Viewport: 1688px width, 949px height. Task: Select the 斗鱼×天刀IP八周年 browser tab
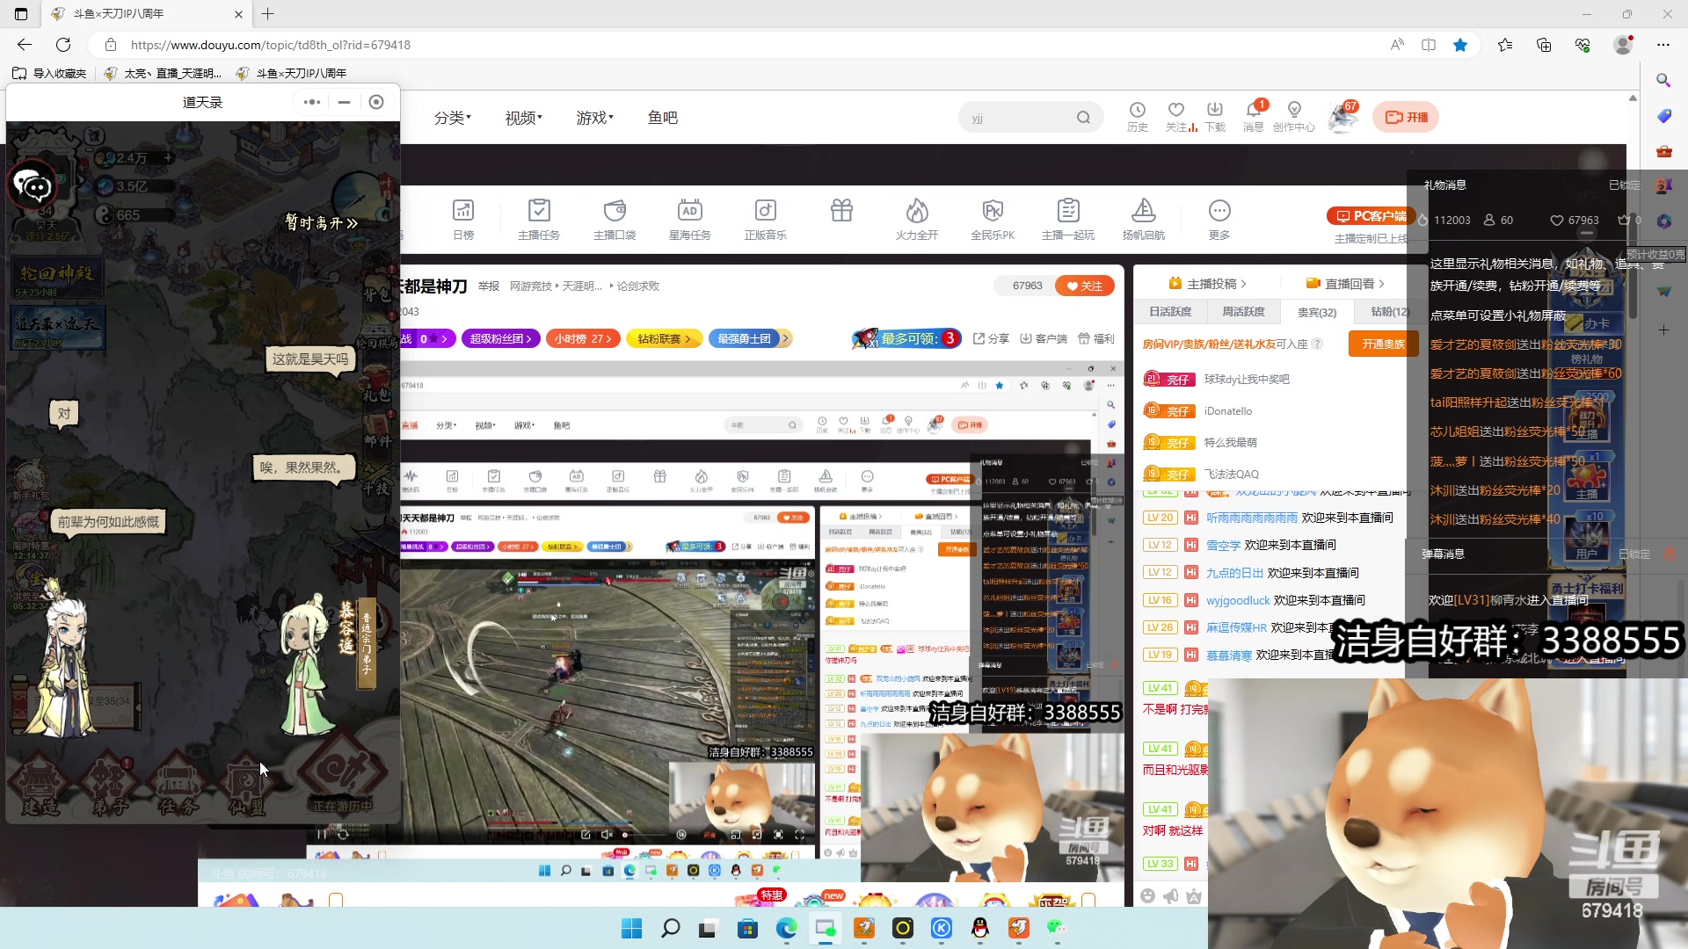click(146, 14)
